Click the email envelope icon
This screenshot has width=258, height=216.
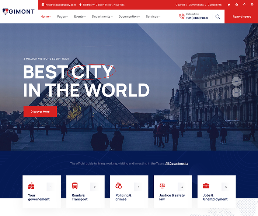(43, 4)
